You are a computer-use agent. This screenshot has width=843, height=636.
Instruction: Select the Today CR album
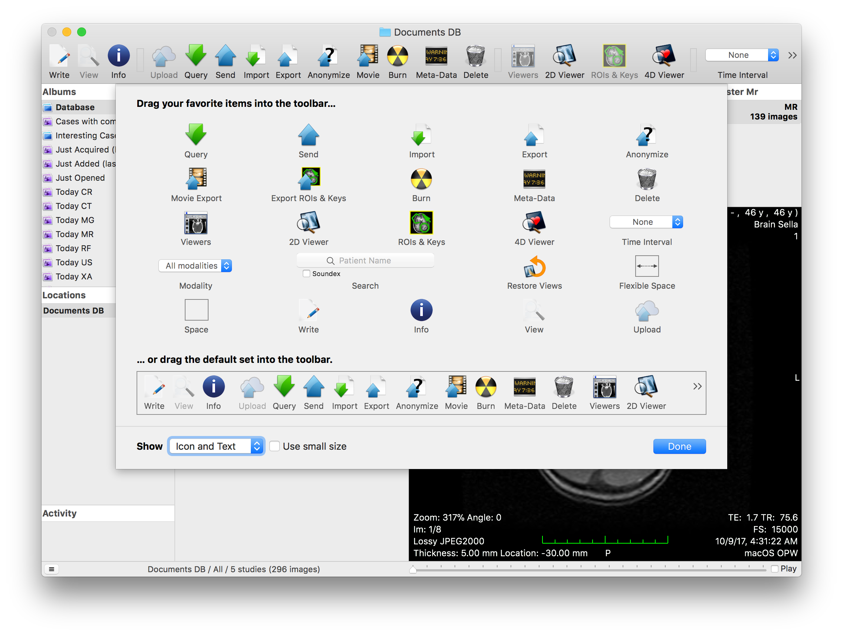click(79, 192)
